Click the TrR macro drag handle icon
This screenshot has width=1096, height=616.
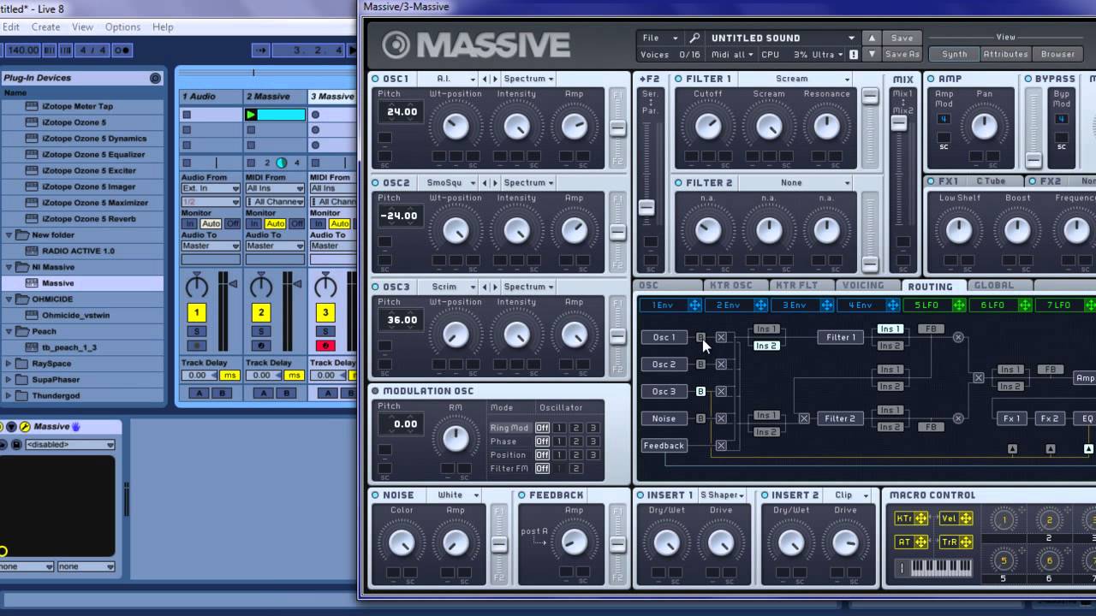(965, 542)
